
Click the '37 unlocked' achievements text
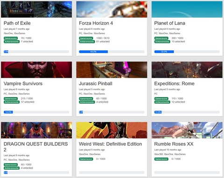pyautogui.click(x=28, y=102)
